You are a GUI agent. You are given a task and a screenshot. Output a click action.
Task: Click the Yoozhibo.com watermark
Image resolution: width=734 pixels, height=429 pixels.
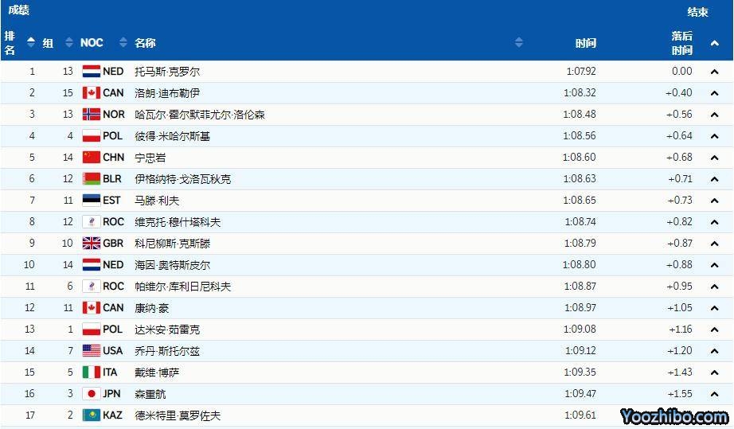pos(673,416)
